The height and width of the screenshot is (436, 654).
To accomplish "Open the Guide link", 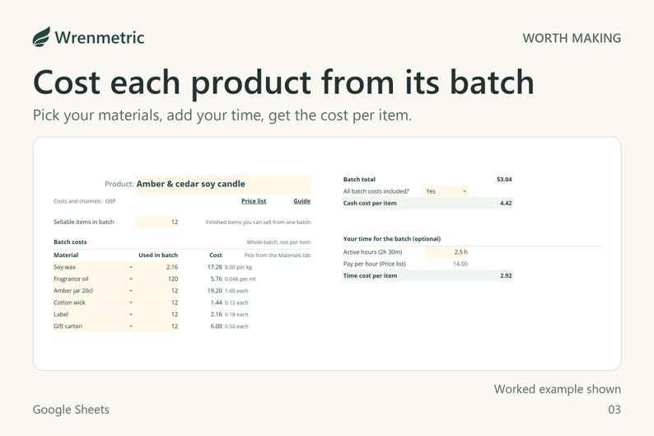I will (x=301, y=201).
